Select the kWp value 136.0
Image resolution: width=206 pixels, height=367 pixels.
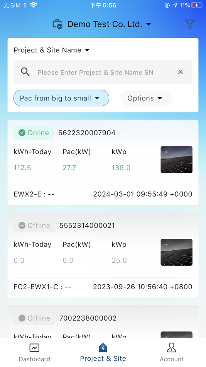(121, 168)
